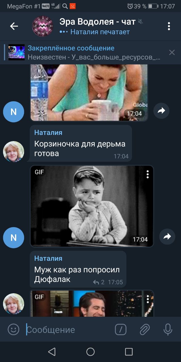Tap the N avatar beside the sad boy GIF
This screenshot has width=181, height=362.
click(x=14, y=238)
